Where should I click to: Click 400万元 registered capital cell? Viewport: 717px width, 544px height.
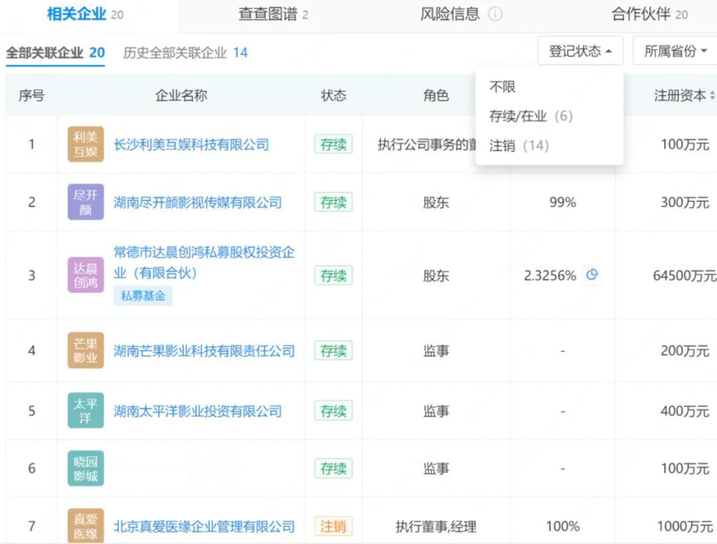pos(684,411)
